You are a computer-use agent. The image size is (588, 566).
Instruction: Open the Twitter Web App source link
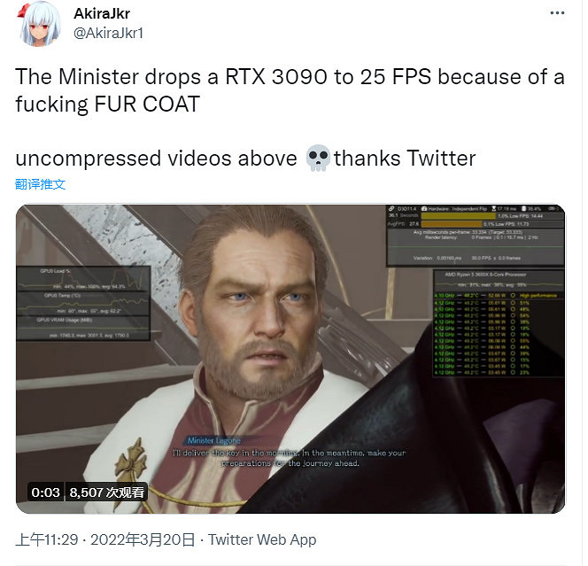262,539
